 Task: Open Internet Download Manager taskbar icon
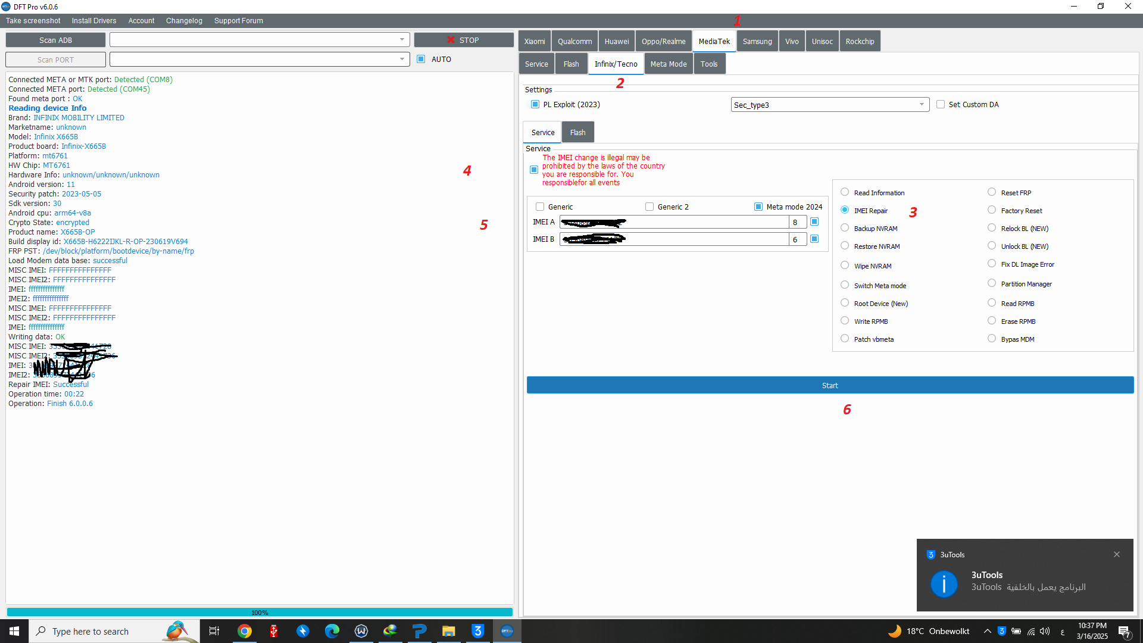(390, 631)
